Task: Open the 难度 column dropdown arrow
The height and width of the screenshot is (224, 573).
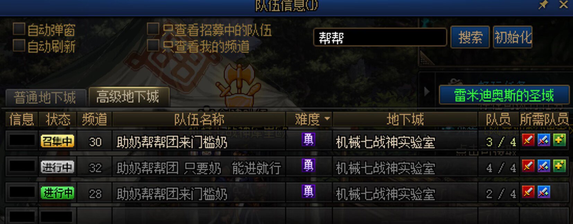Action: 327,119
